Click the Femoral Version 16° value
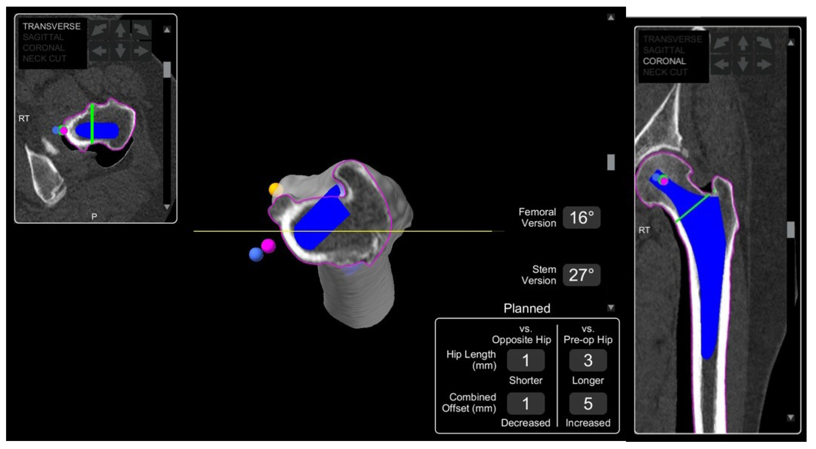Image resolution: width=816 pixels, height=449 pixels. click(581, 218)
